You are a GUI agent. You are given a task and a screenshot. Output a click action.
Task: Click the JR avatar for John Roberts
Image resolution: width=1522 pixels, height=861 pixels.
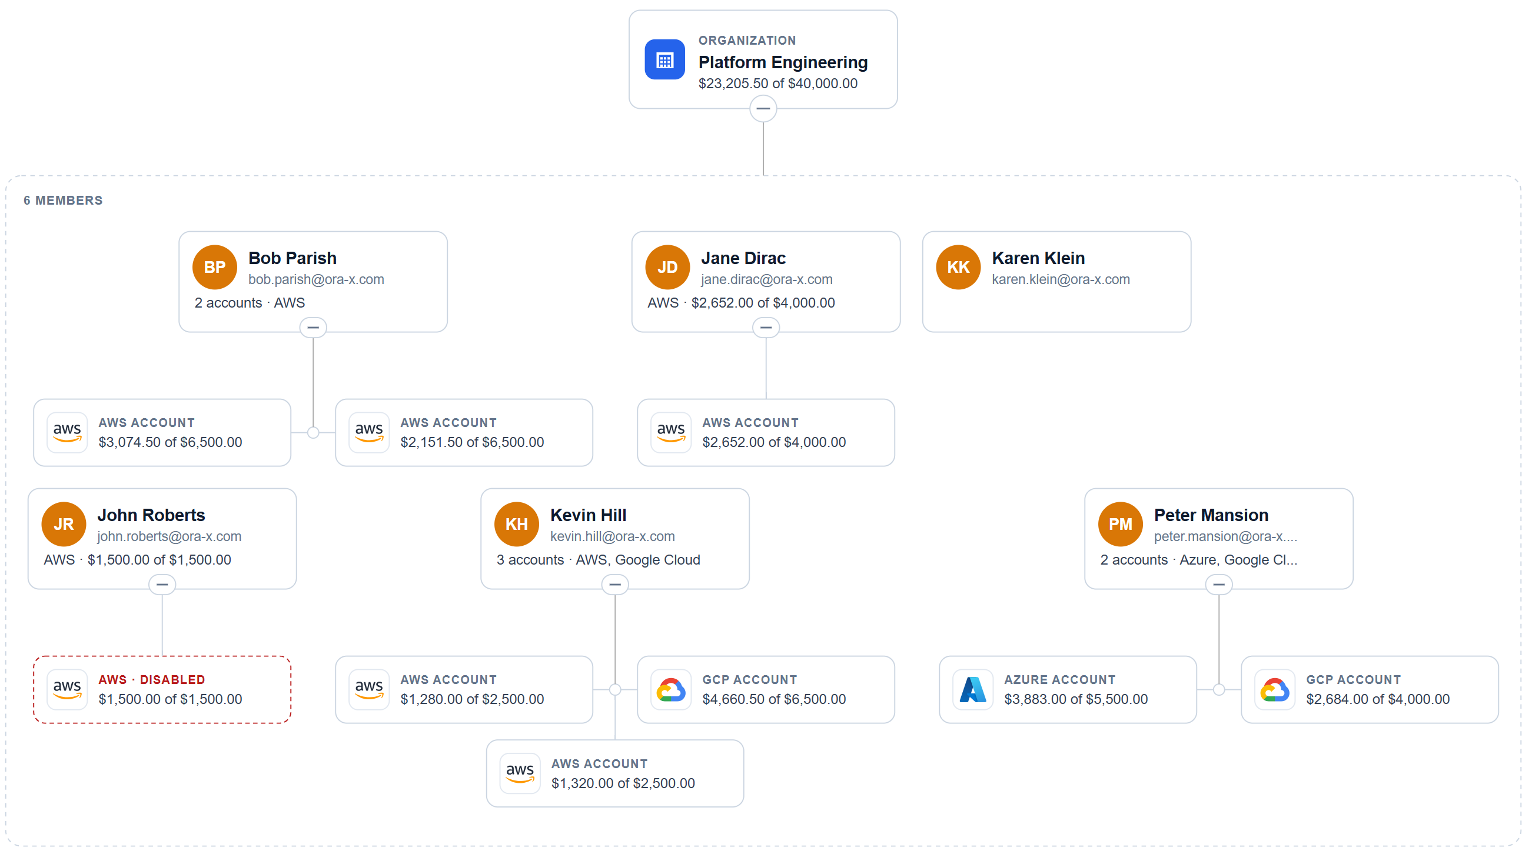tap(64, 523)
